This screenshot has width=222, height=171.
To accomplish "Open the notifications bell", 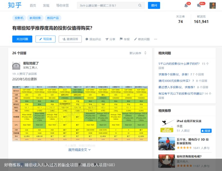I will [x=186, y=6].
